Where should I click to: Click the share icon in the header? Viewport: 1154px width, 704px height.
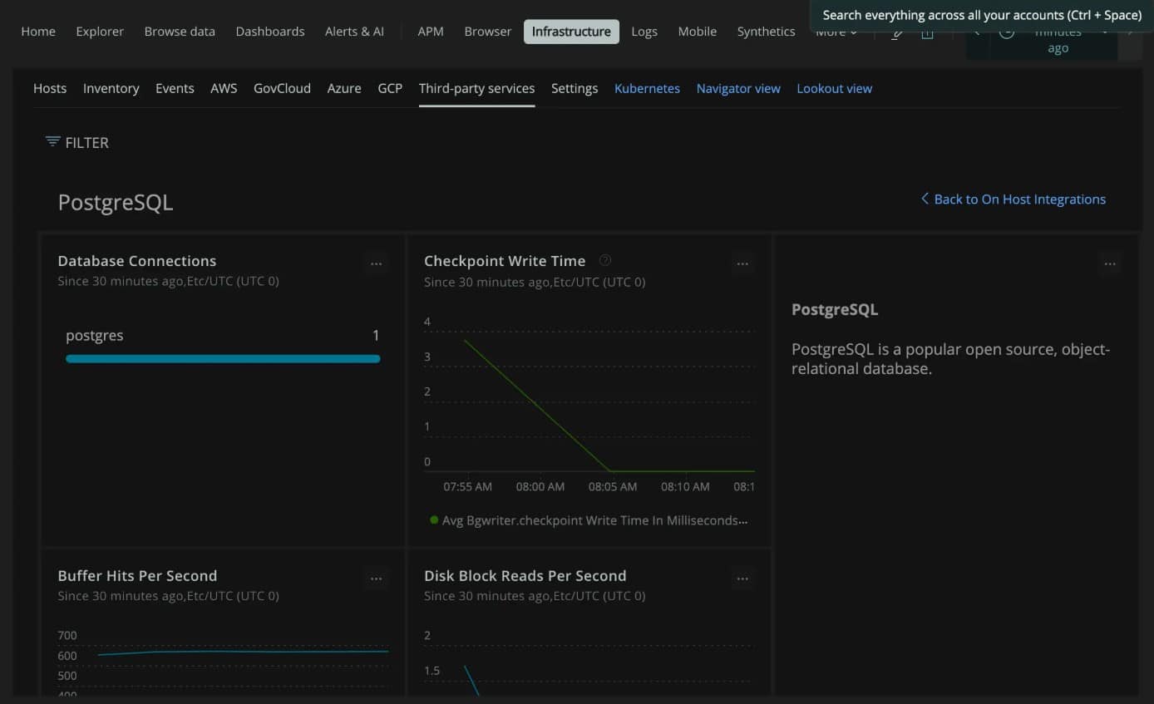tap(927, 35)
